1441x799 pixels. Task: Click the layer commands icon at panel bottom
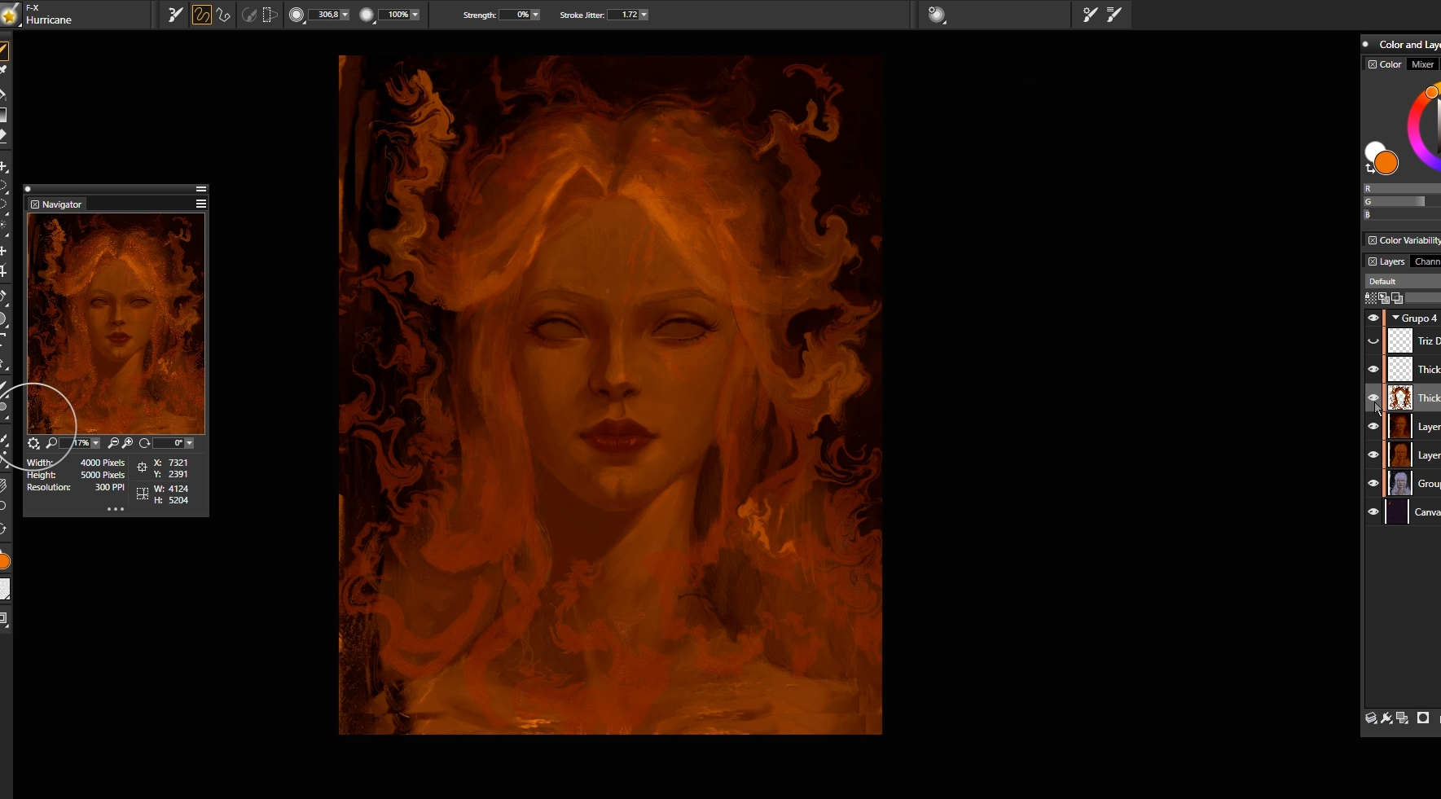[1371, 718]
